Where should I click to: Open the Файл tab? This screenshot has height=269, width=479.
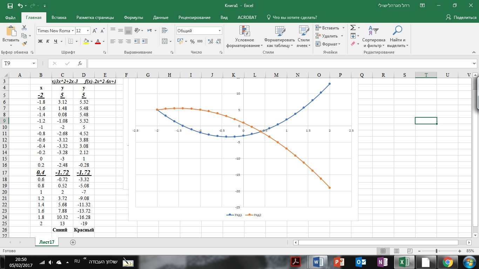(11, 18)
